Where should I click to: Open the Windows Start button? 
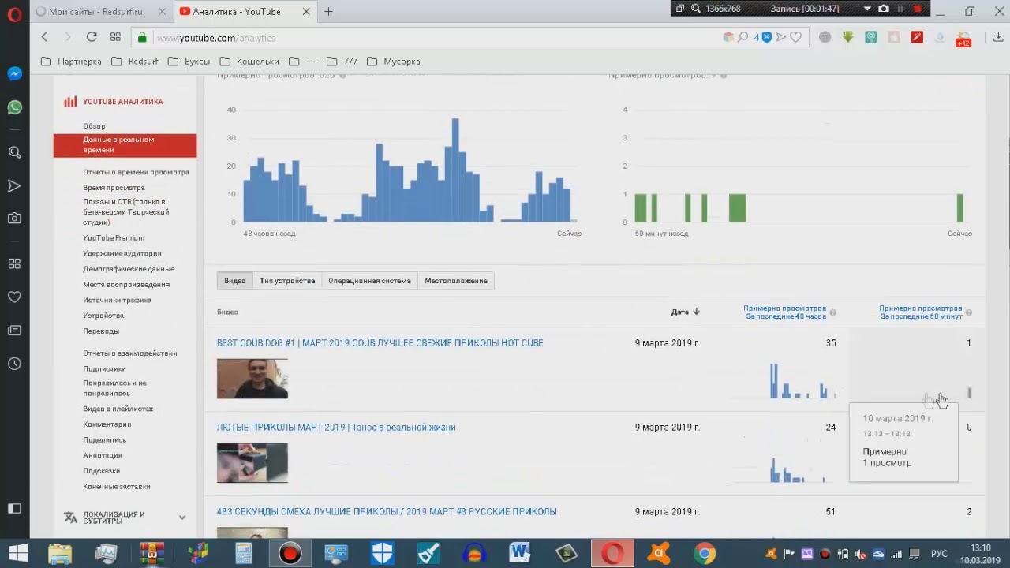(17, 553)
